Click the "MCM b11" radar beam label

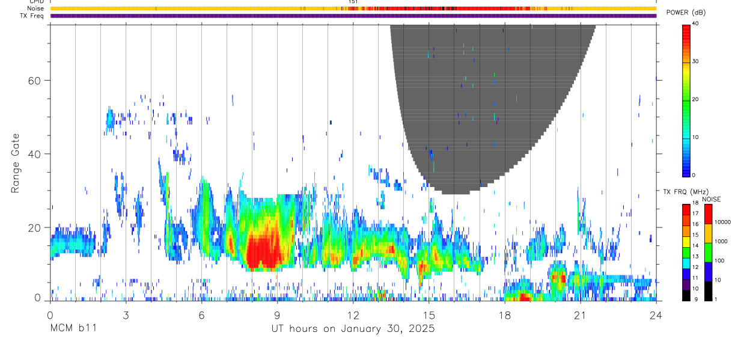point(73,329)
